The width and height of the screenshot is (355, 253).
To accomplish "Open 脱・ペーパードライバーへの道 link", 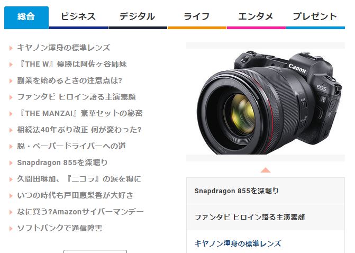I will [x=71, y=146].
